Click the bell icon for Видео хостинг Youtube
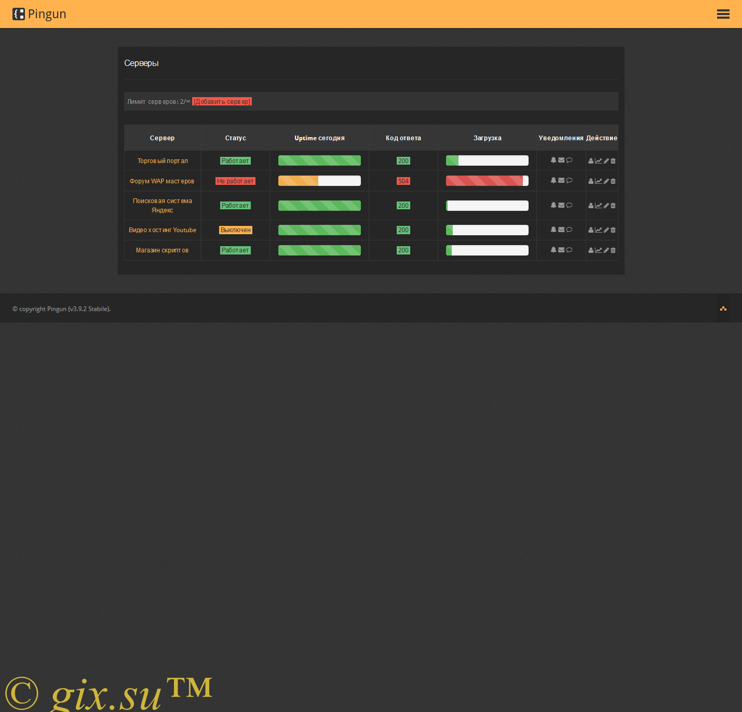Viewport: 742px width, 712px height. (x=554, y=229)
